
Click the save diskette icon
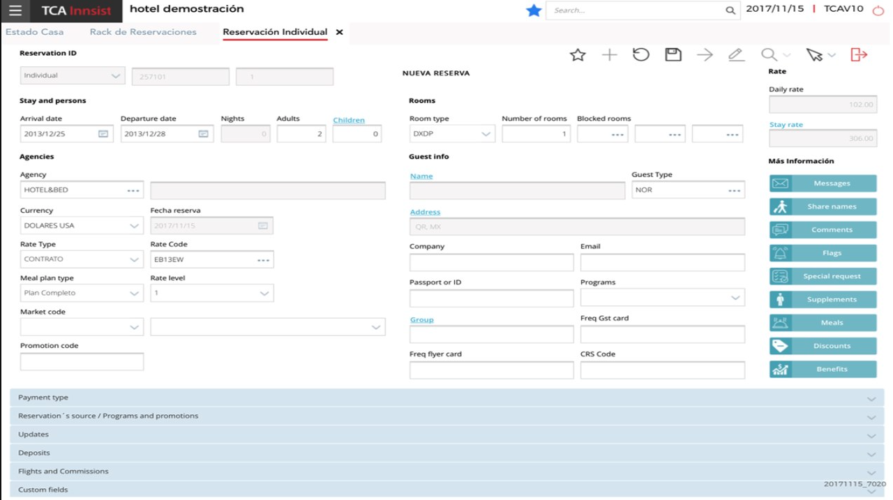pos(673,55)
